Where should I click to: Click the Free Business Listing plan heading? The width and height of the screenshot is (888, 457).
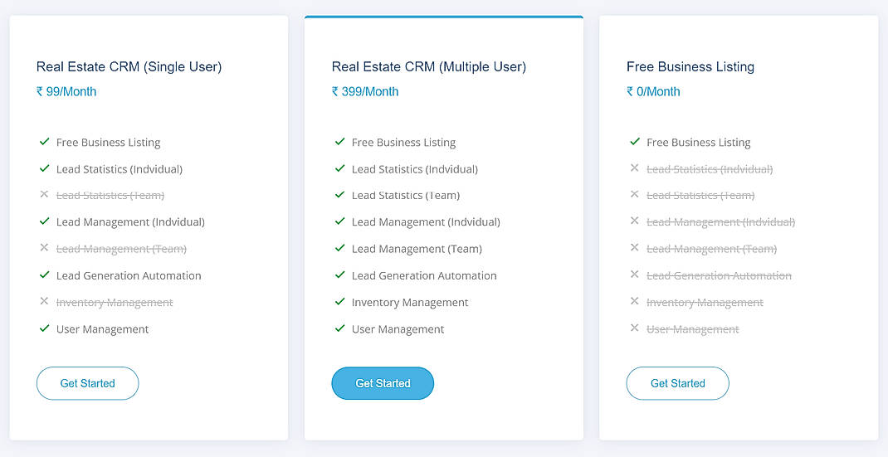tap(690, 67)
